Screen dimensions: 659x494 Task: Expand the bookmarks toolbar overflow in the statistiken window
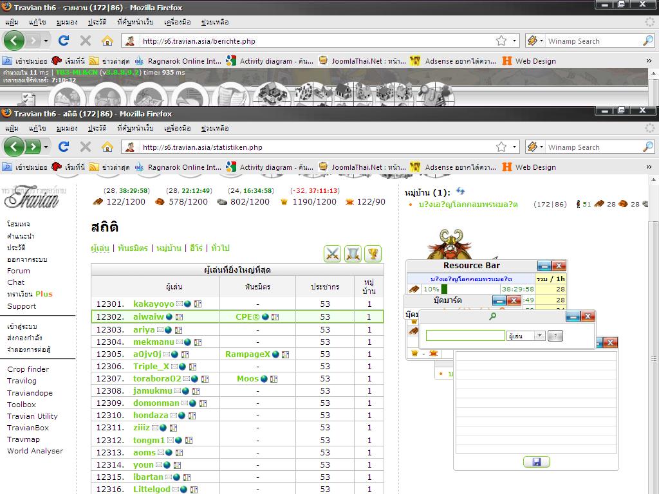[x=649, y=167]
